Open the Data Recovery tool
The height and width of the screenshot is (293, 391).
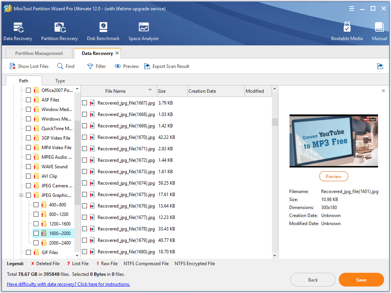pos(18,31)
